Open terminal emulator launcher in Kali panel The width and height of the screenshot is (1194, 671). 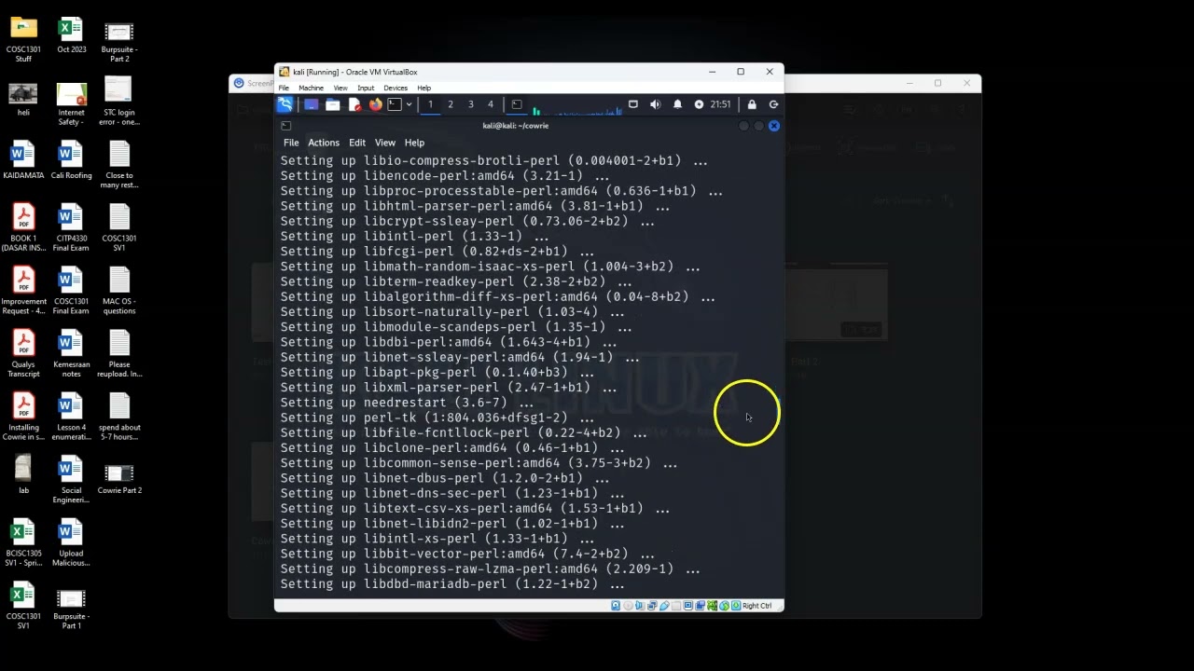coord(395,104)
